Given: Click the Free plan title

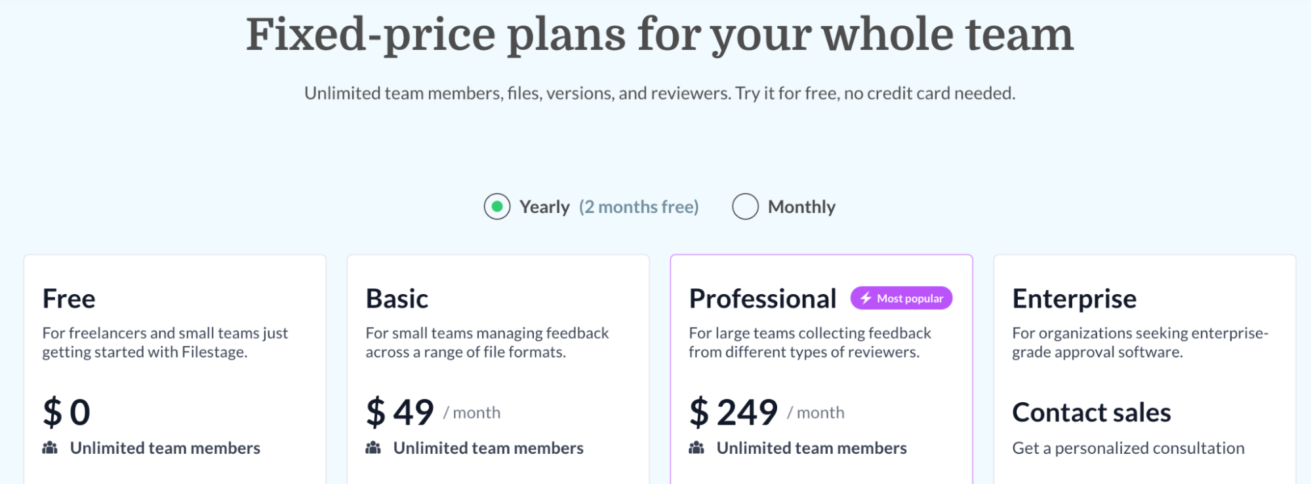Looking at the screenshot, I should coord(69,299).
